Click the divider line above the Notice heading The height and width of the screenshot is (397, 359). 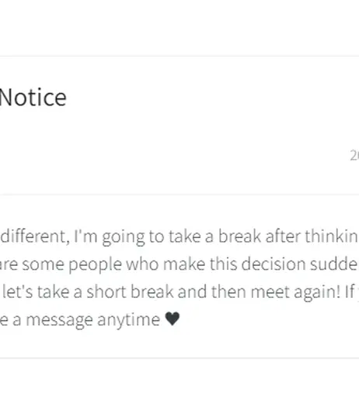click(179, 56)
